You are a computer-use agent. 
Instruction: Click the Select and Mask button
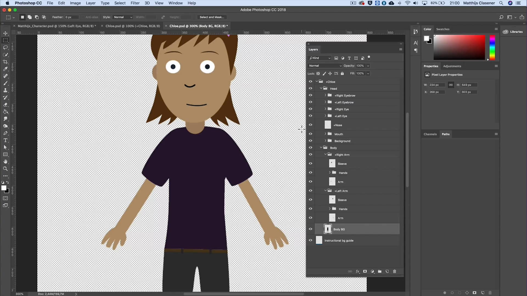212,17
